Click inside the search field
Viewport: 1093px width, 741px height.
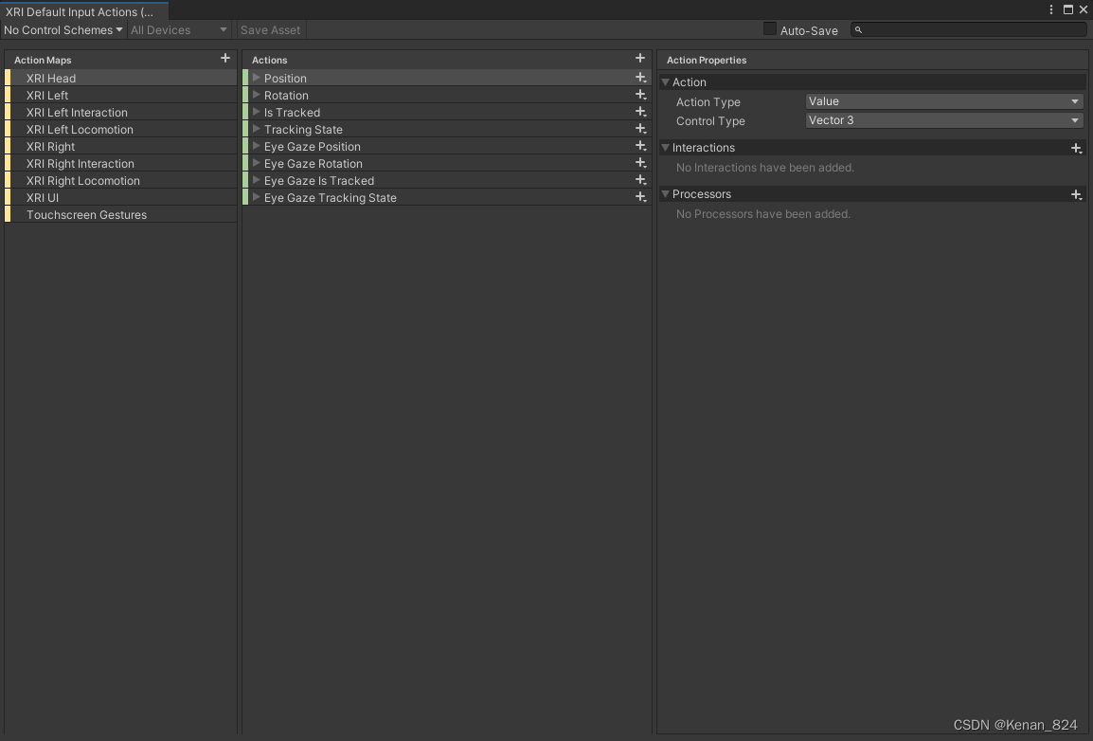(x=966, y=29)
